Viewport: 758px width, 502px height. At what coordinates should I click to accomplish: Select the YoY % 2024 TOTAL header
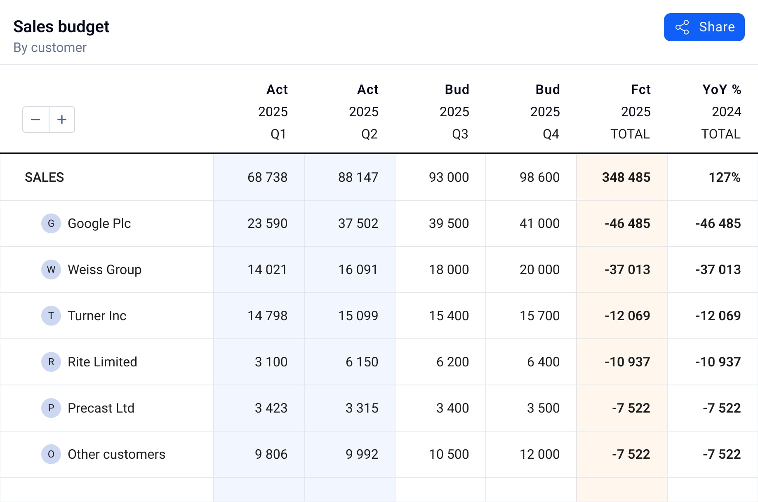722,112
